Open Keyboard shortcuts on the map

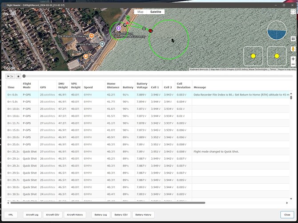199,70
